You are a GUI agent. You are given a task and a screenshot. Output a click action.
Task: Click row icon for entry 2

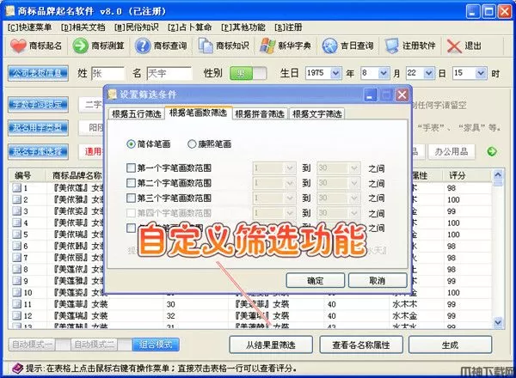coord(17,199)
